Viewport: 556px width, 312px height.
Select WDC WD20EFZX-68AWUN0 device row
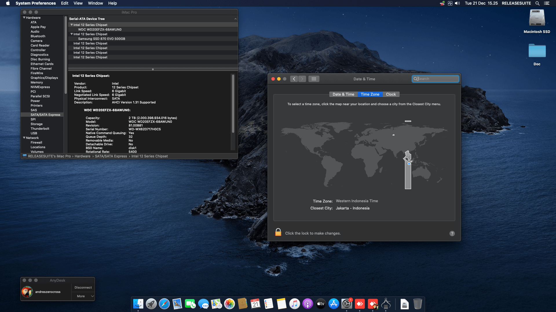[153, 29]
